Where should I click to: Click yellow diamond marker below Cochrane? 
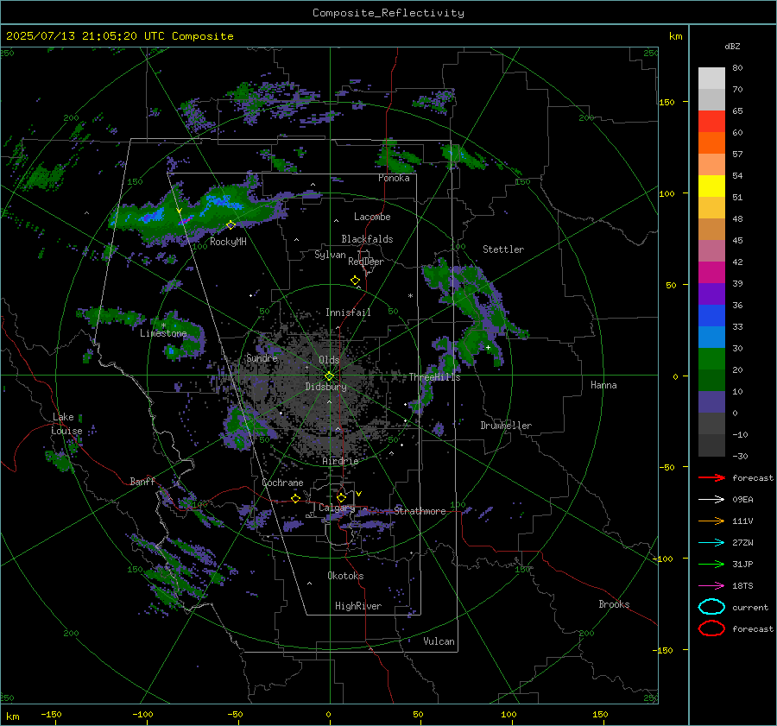point(295,498)
